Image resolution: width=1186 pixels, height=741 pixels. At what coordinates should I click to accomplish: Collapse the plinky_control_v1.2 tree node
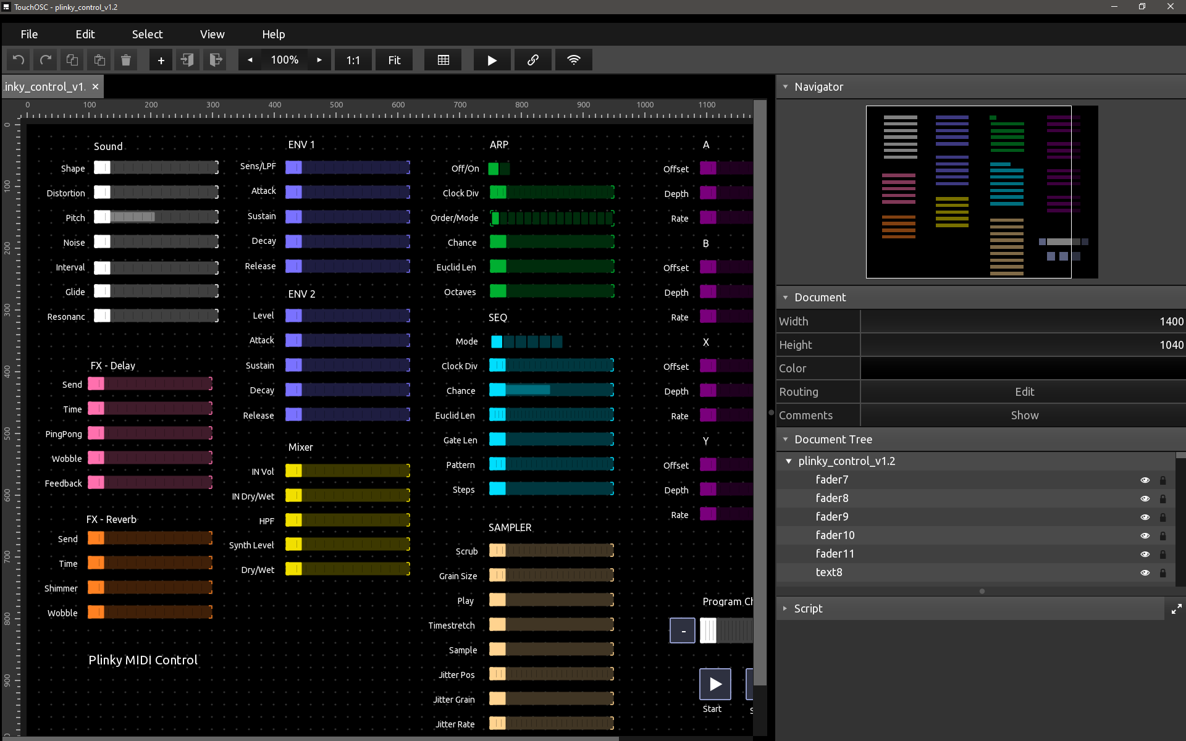click(789, 461)
